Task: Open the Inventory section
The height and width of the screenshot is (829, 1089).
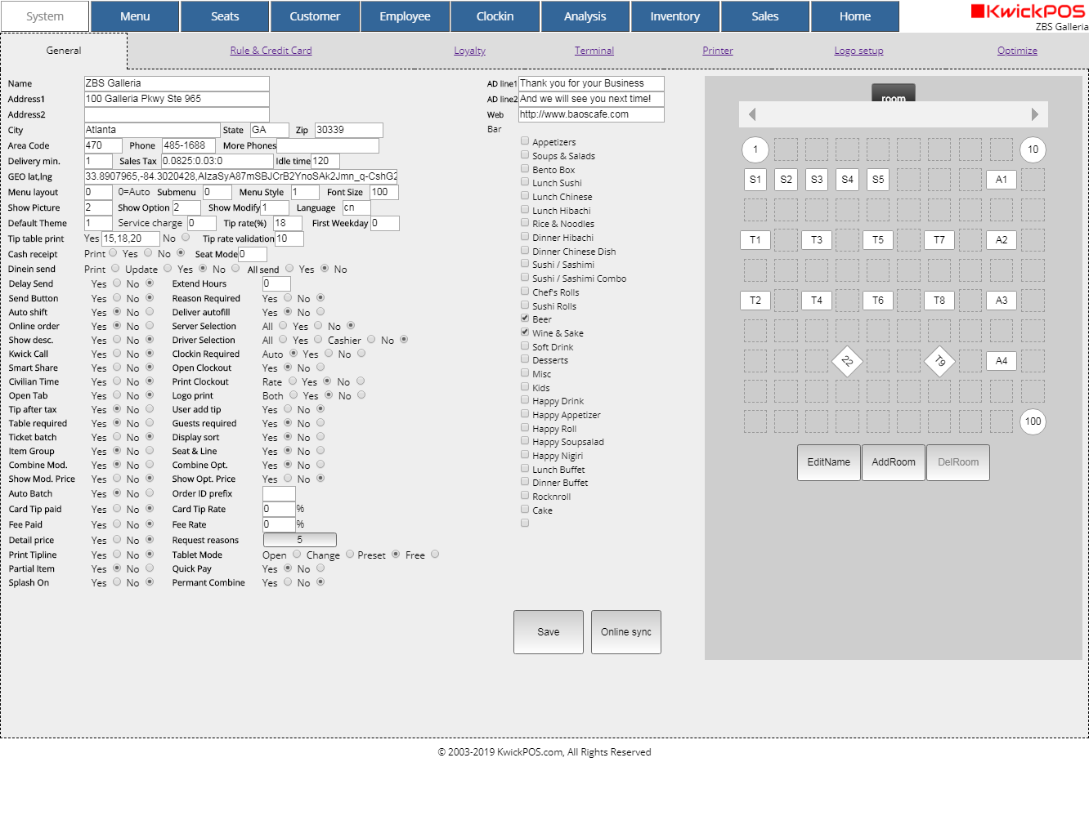Action: (675, 16)
